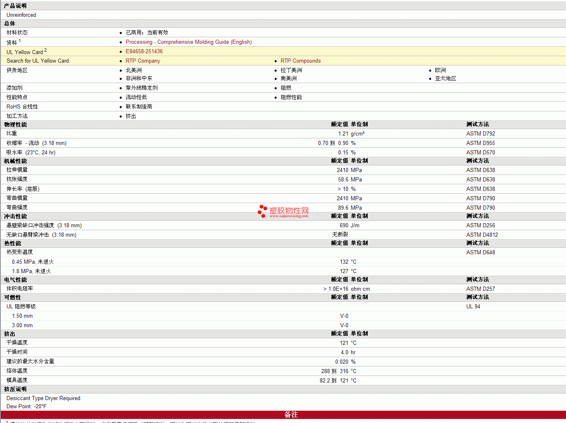Click the 'Dew Point: -20°F' note
566x423 pixels.
coord(27,407)
